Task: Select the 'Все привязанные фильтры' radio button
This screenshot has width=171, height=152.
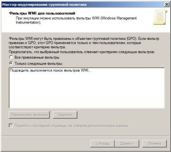Action: 11,57
